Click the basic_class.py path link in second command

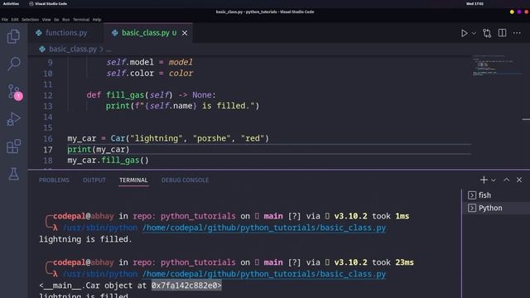264,274
